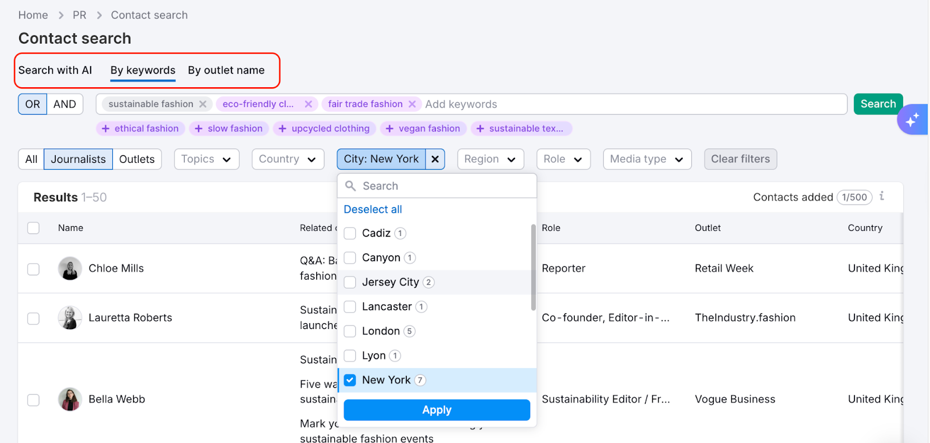Viewport: 930px width, 443px height.
Task: Click the Contacts added info icon
Action: click(x=882, y=197)
